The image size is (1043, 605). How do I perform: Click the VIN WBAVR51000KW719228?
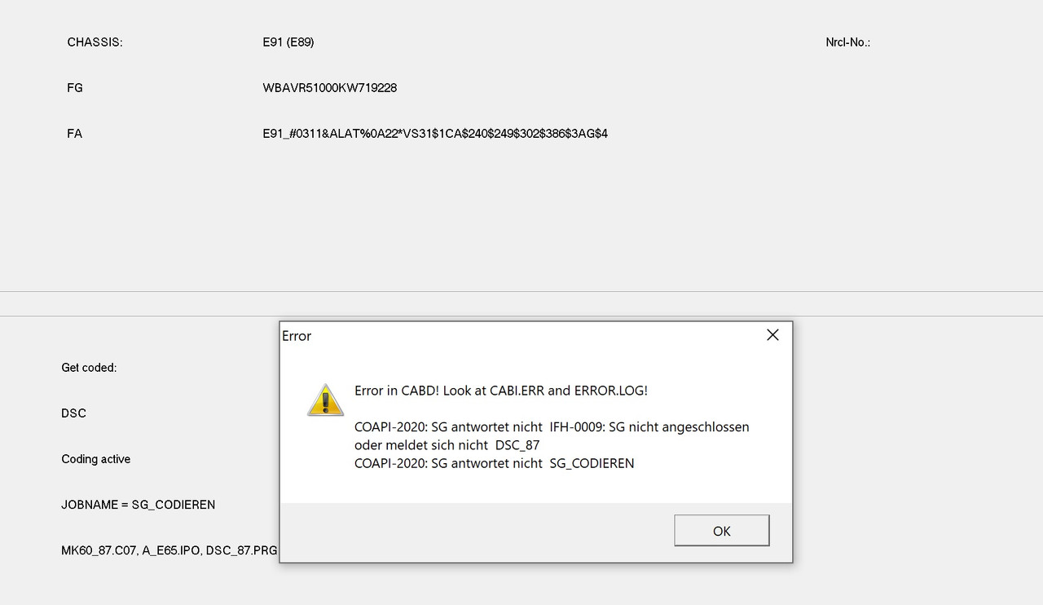(x=330, y=88)
